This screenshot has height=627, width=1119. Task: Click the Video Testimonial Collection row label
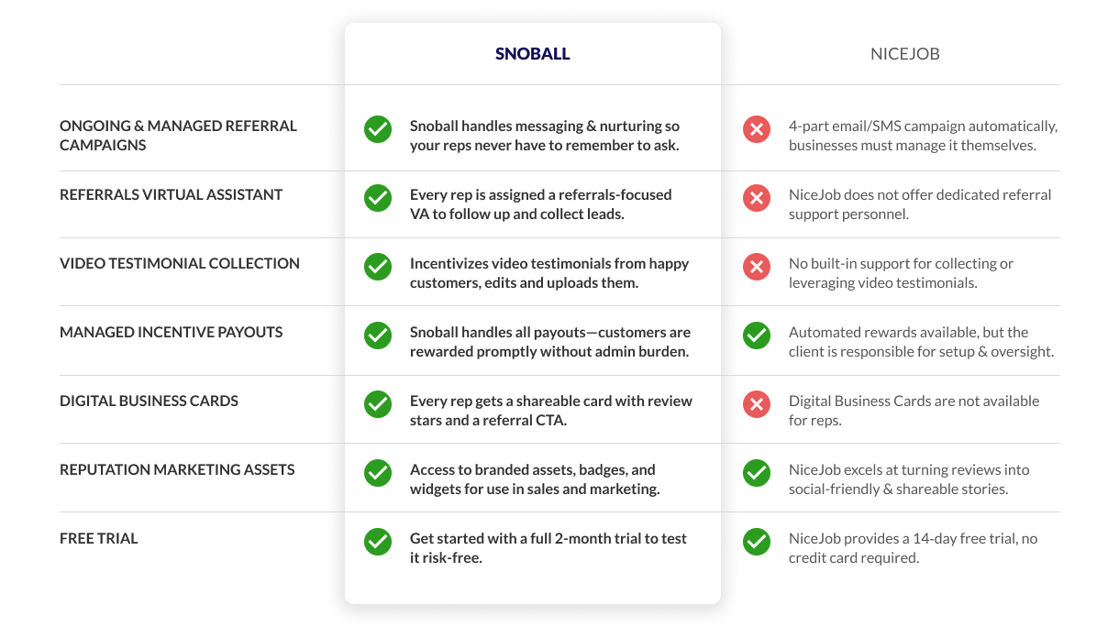tap(180, 263)
